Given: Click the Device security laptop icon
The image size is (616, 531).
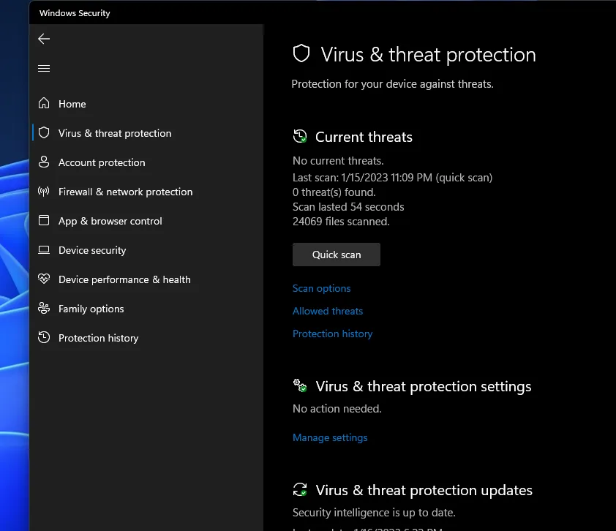Looking at the screenshot, I should 44,250.
